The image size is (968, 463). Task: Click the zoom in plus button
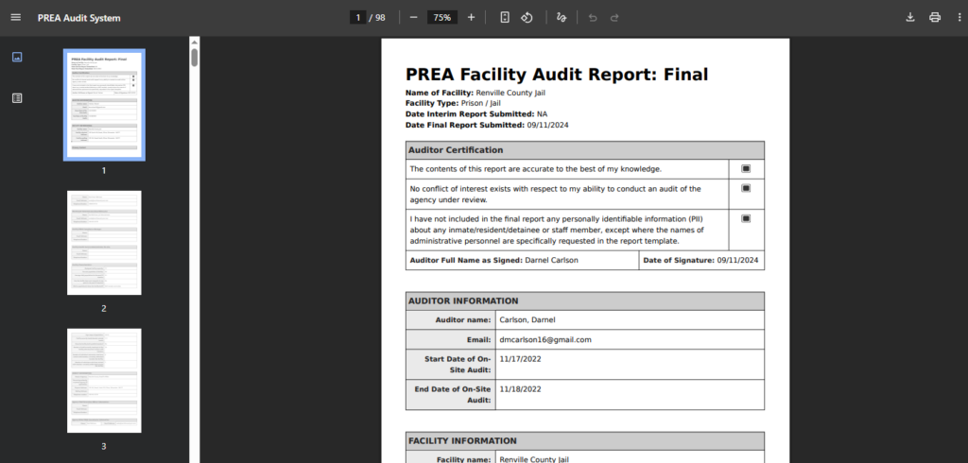tap(471, 17)
